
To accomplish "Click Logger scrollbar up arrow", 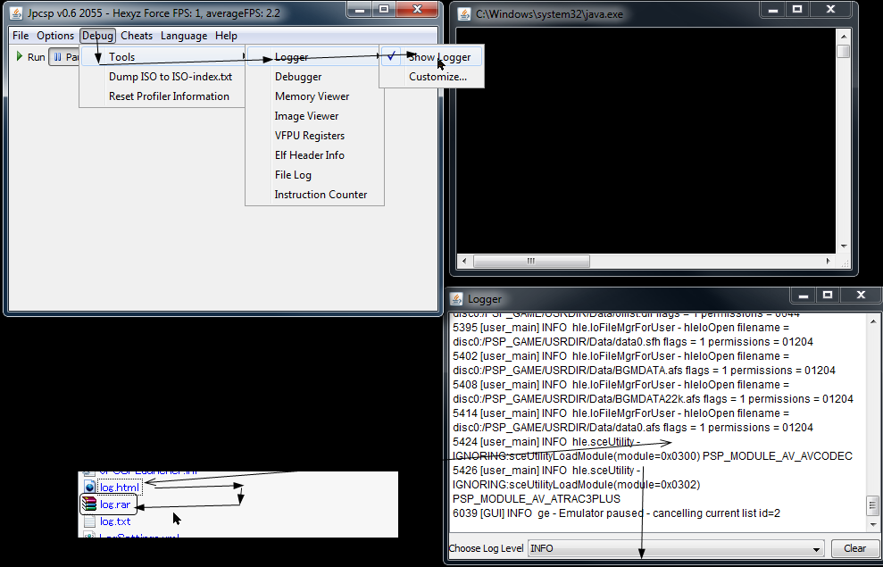I will pyautogui.click(x=872, y=320).
